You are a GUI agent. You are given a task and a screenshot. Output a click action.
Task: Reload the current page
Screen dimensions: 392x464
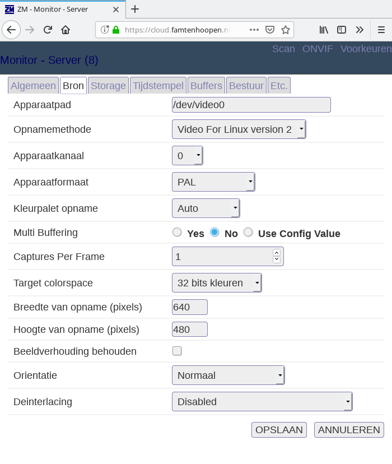click(48, 30)
